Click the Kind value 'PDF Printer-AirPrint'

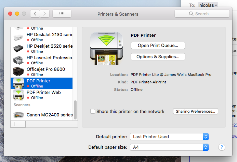148,82
